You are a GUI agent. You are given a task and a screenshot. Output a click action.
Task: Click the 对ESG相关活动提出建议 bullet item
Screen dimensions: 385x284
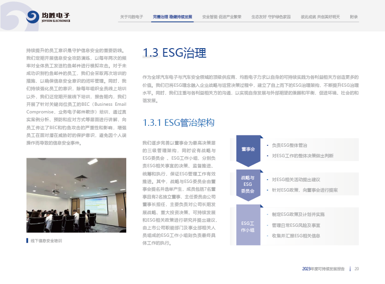pos(295,180)
